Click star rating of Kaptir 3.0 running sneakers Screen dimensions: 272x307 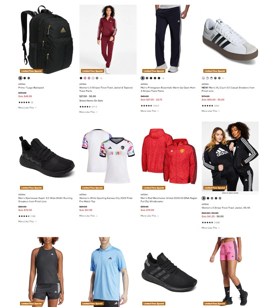point(24,216)
